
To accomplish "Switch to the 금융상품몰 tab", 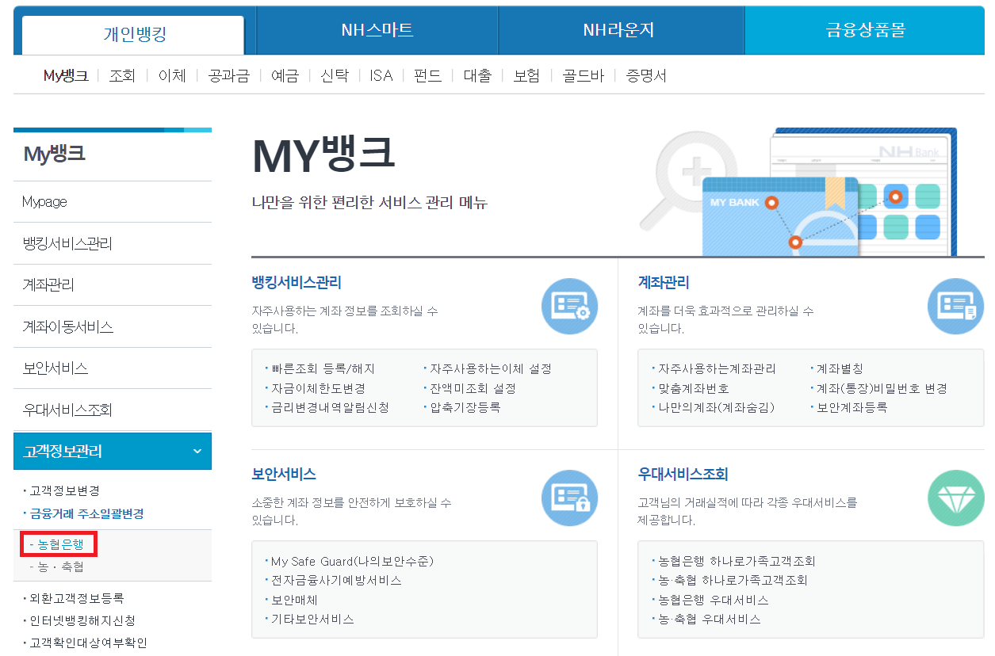I will 865,30.
